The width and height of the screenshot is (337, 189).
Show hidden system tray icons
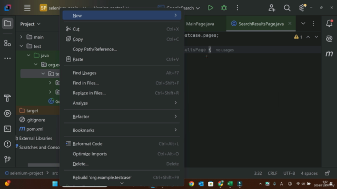260,184
